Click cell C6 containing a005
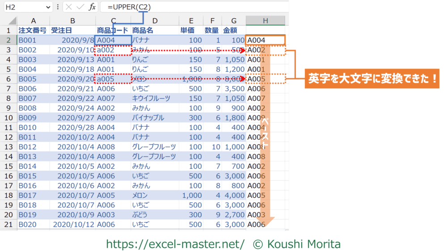Image resolution: width=447 pixels, height=251 pixels. pos(114,79)
